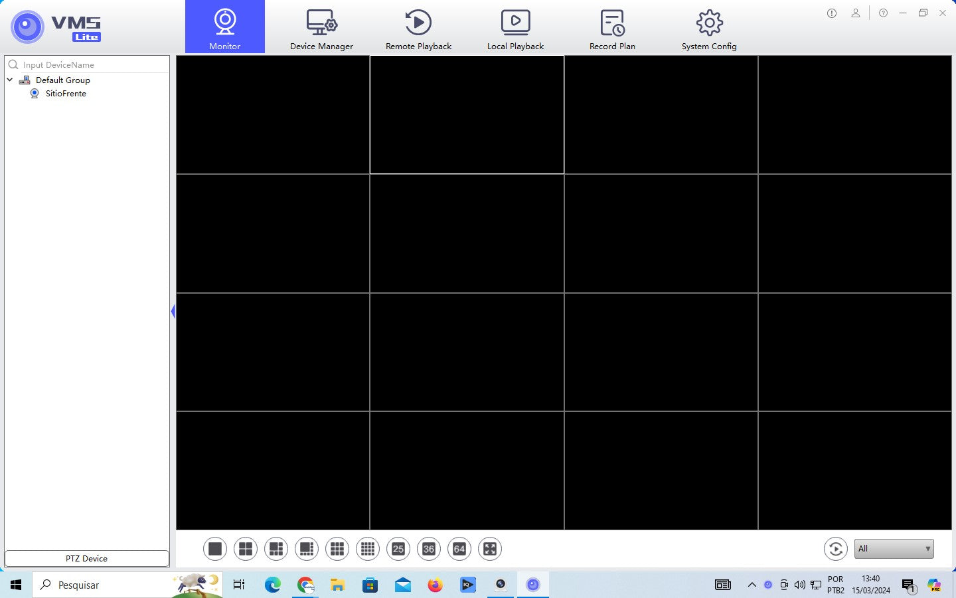Open the help question mark icon
Screen dimensions: 956x598
pyautogui.click(x=883, y=13)
